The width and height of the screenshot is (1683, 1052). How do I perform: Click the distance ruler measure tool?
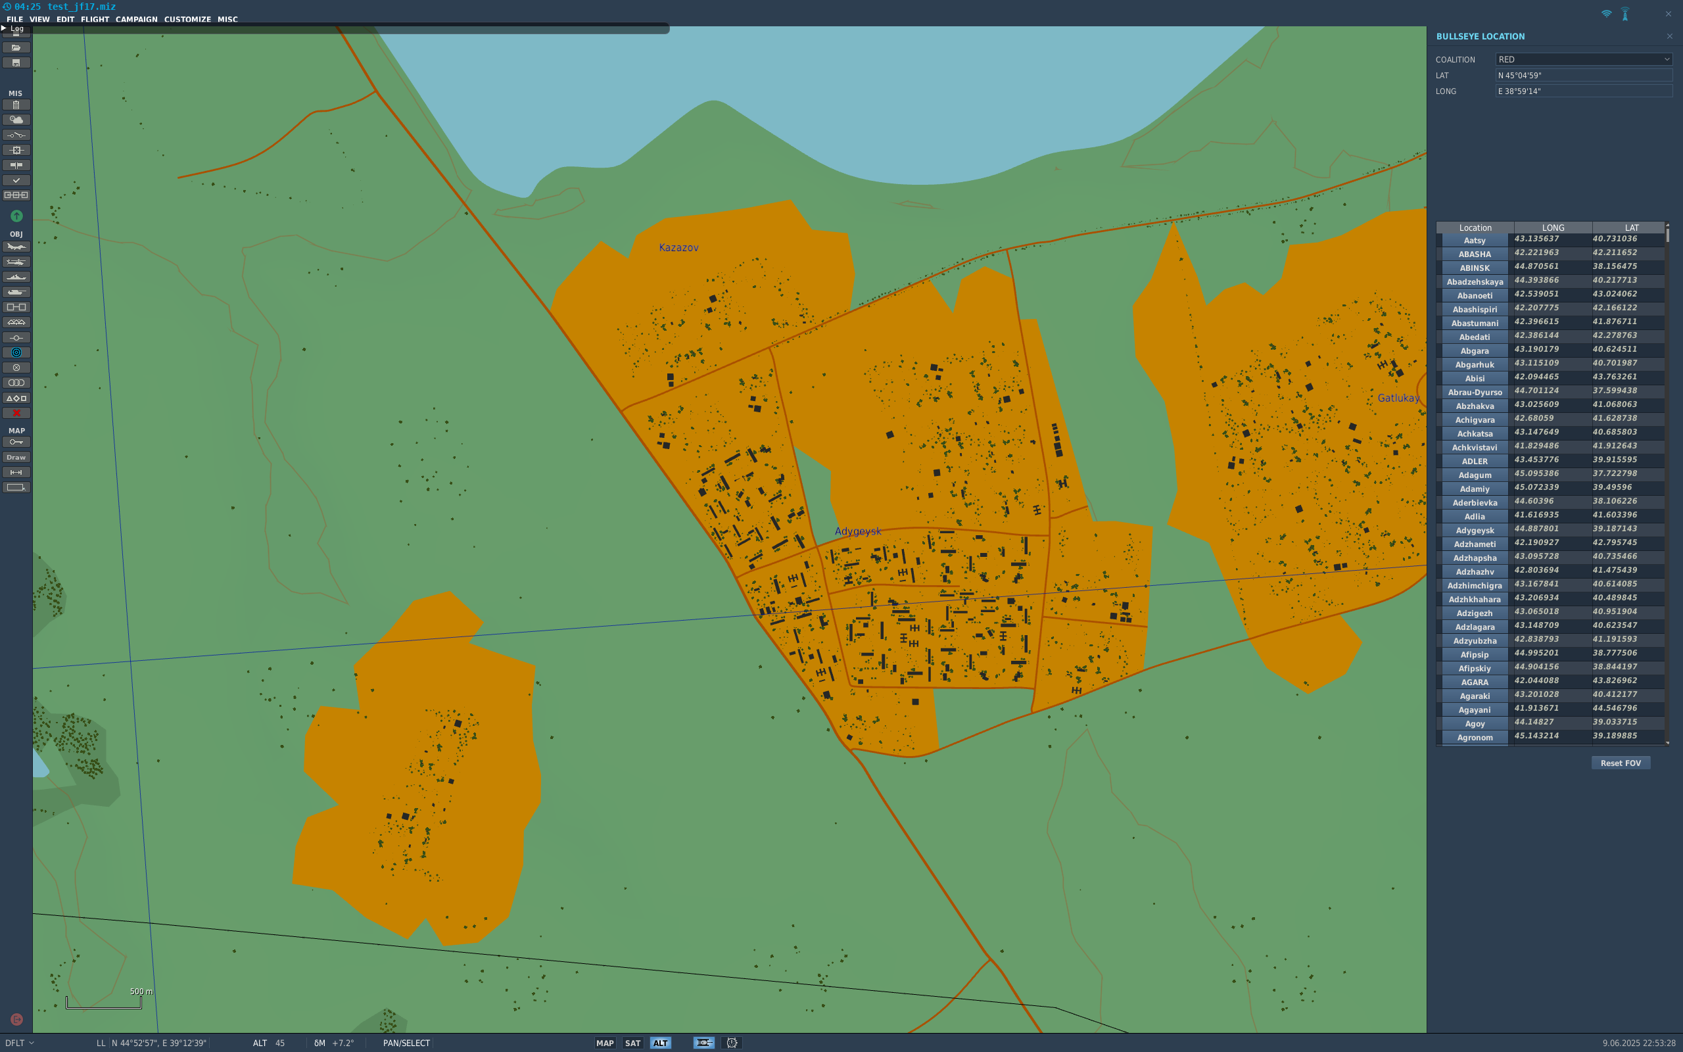[16, 473]
